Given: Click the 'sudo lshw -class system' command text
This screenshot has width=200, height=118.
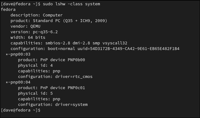Looking at the screenshot, I should coord(71,4).
